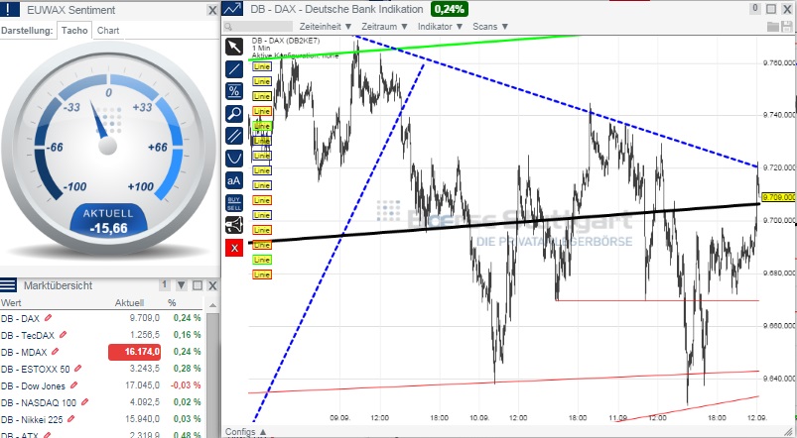Select the trend line drawing tool
The width and height of the screenshot is (797, 438).
pos(234,69)
